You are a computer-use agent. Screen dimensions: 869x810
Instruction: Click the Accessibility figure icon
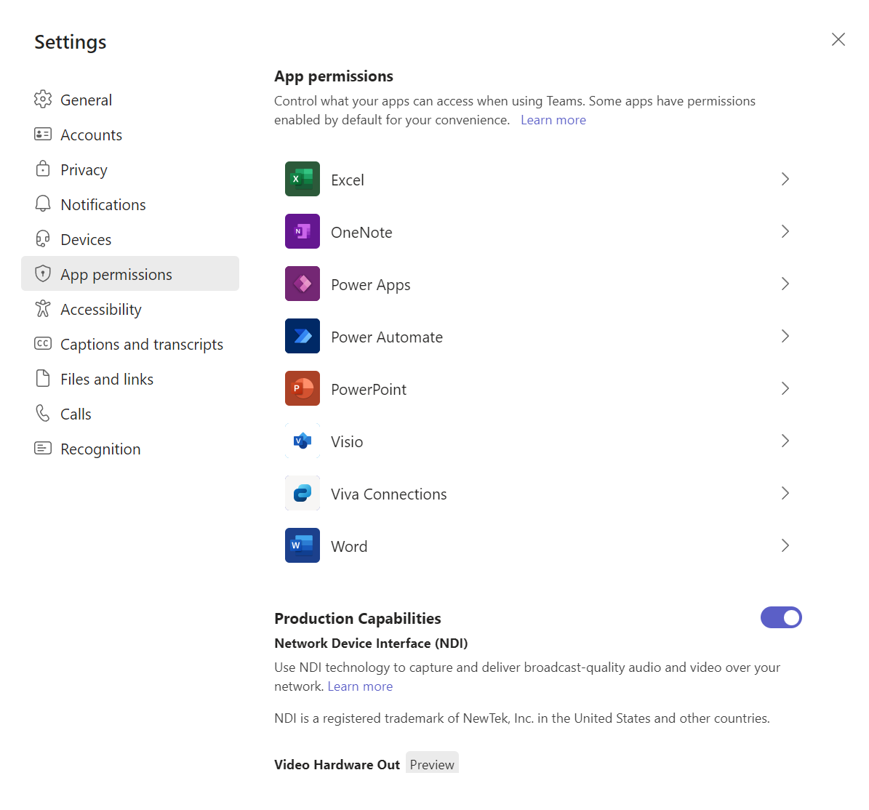[43, 308]
